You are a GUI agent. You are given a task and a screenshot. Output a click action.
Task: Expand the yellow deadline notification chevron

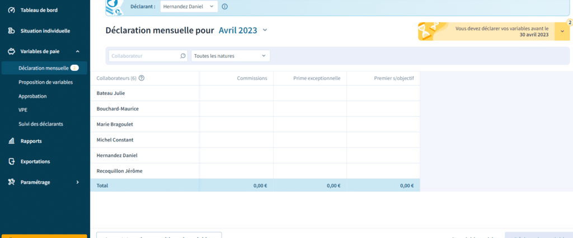click(562, 31)
